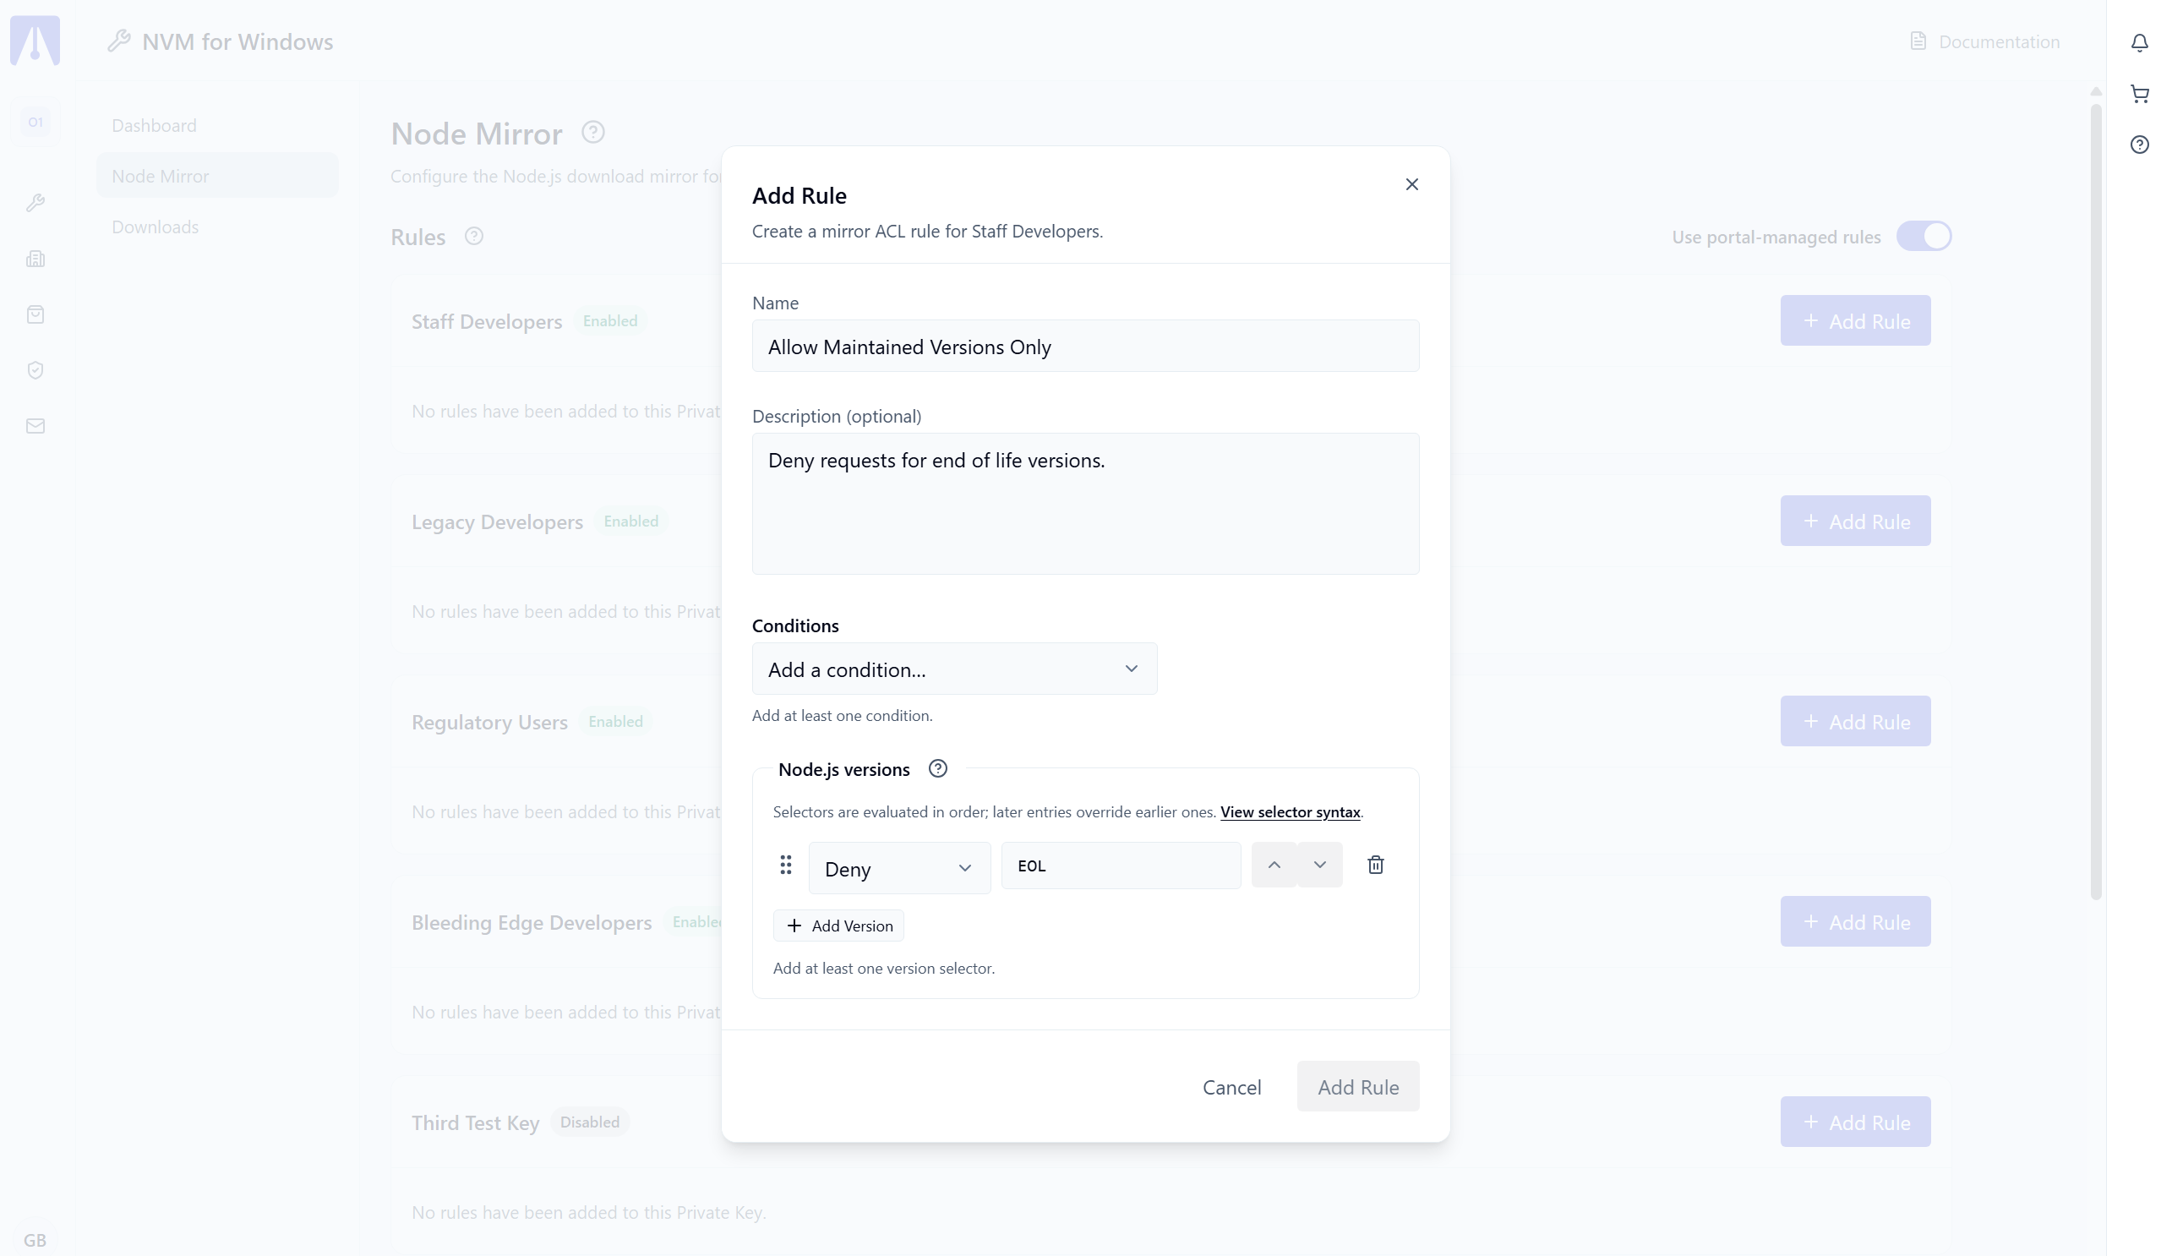Screen dimensions: 2172x1256
Task: Open the notifications bell
Action: tap(2139, 42)
